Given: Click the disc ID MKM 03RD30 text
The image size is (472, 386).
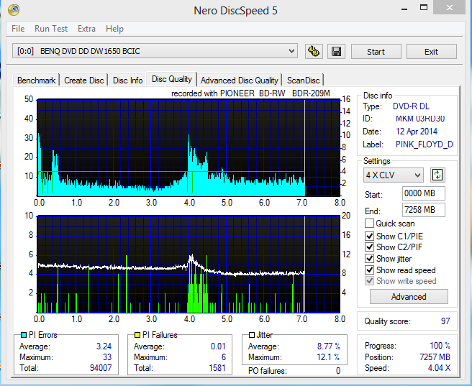Looking at the screenshot, I should pos(420,119).
